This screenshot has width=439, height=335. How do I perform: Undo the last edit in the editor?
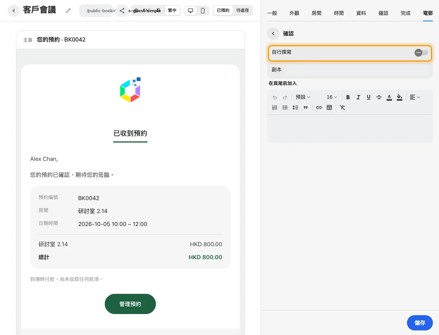tap(275, 97)
